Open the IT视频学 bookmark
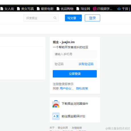Screen dimensions: 131x131 click(103, 9)
